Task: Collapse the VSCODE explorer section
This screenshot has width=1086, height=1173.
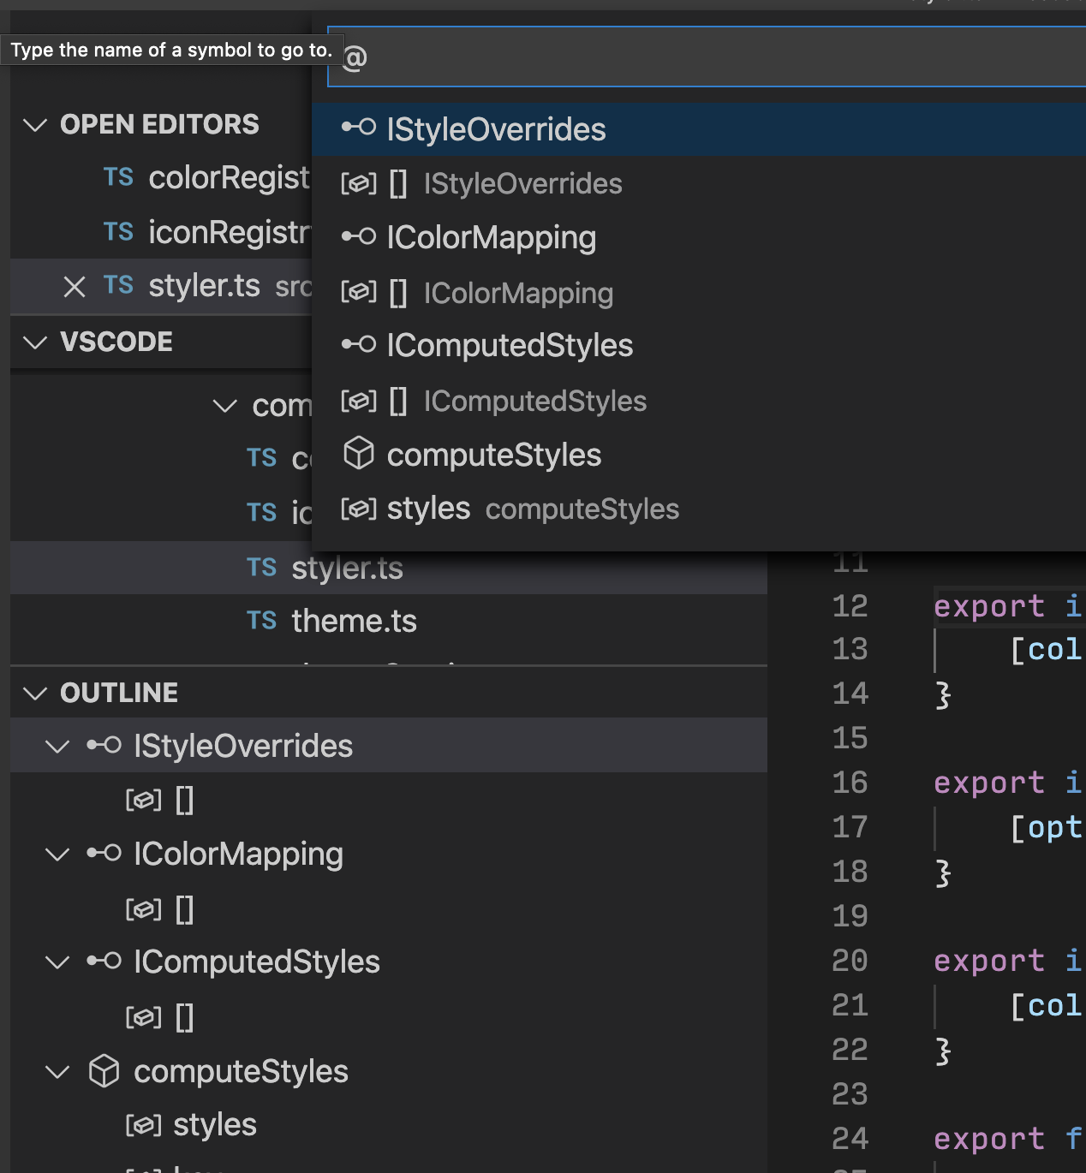Action: 35,342
